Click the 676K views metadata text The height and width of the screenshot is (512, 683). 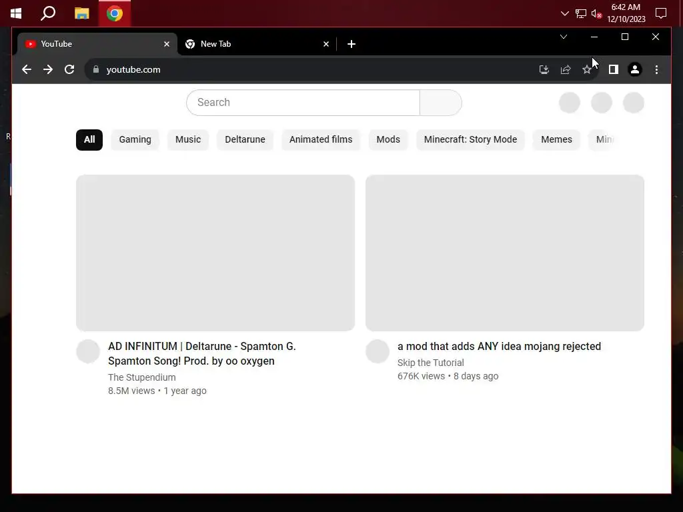(421, 376)
